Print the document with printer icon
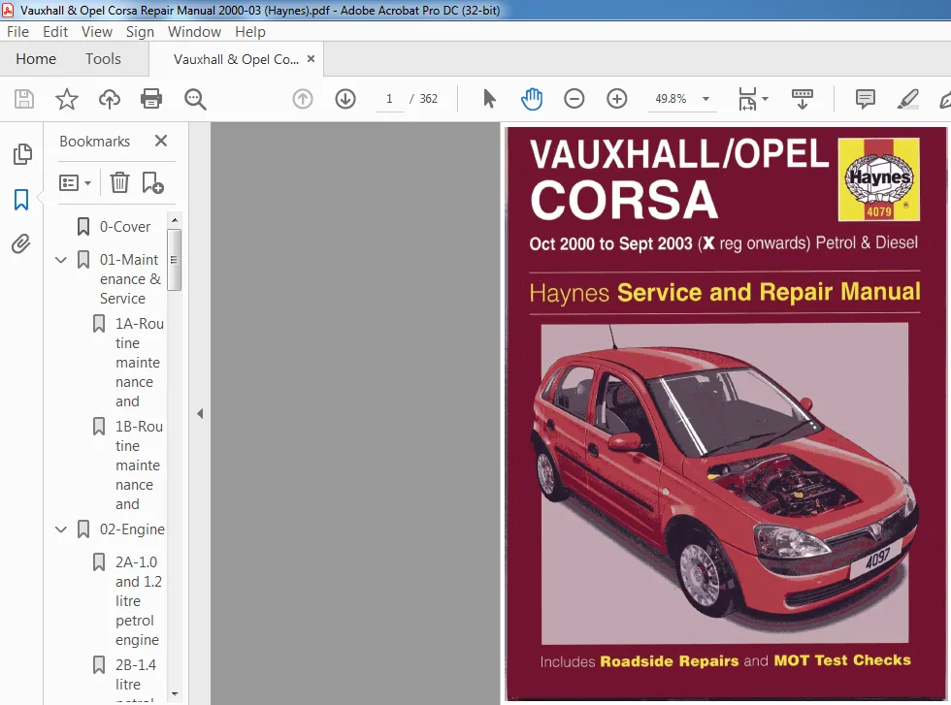The width and height of the screenshot is (951, 705). 151,99
